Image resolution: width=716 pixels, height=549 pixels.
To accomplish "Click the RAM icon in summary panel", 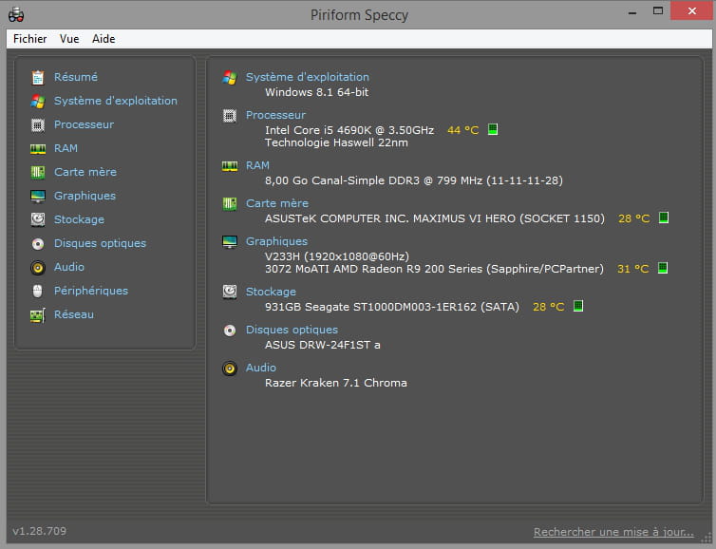I will (x=230, y=166).
